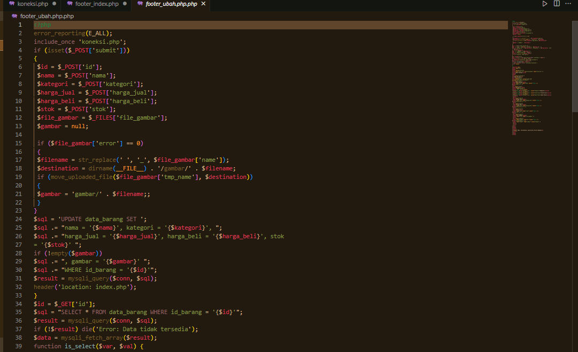Click line number 1 in gutter
578x352 pixels.
[x=20, y=25]
